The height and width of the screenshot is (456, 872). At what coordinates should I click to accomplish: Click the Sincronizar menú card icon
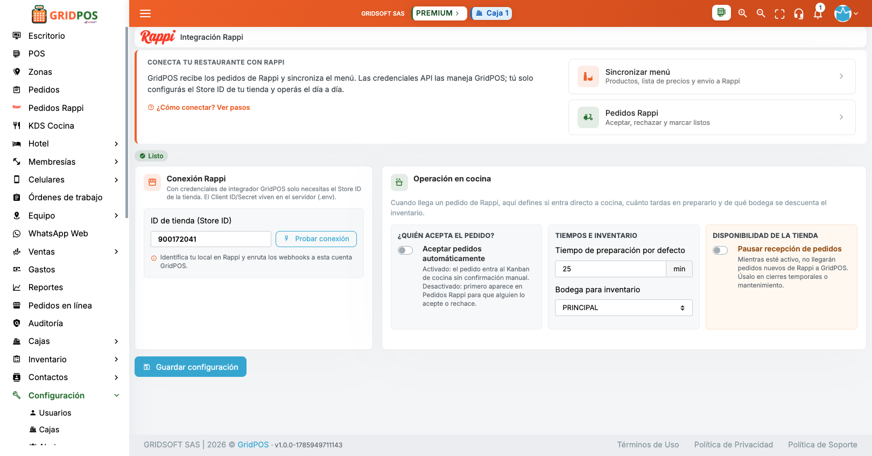pos(588,76)
